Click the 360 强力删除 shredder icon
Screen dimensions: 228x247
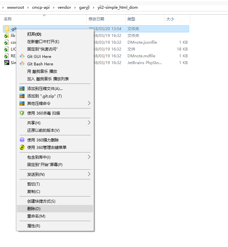click(22, 140)
